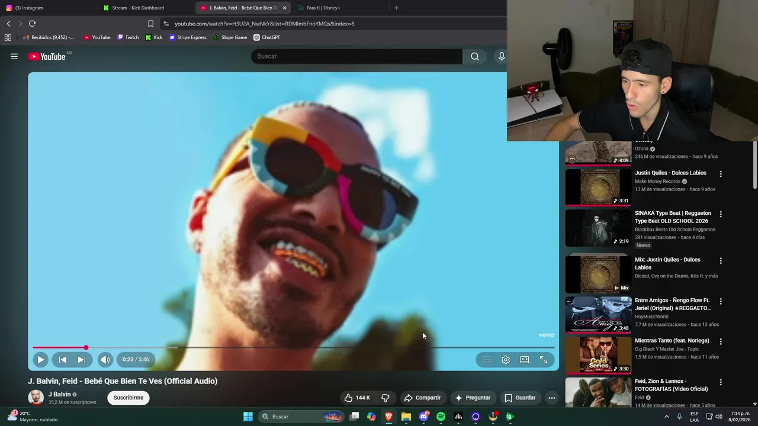The height and width of the screenshot is (426, 758).
Task: Reload the current page
Action: pos(32,24)
